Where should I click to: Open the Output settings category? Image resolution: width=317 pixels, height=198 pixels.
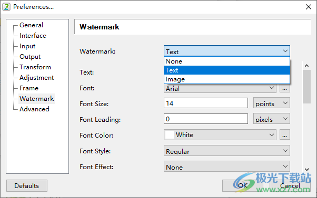(x=30, y=56)
